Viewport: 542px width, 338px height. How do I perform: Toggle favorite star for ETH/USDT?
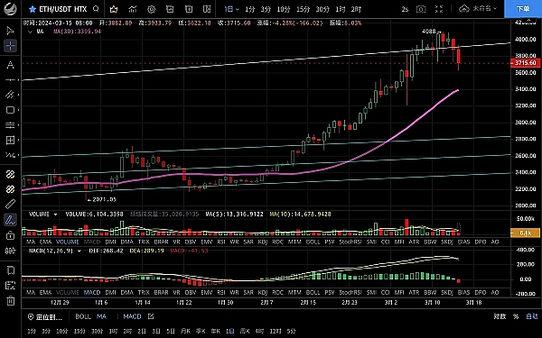(33, 9)
